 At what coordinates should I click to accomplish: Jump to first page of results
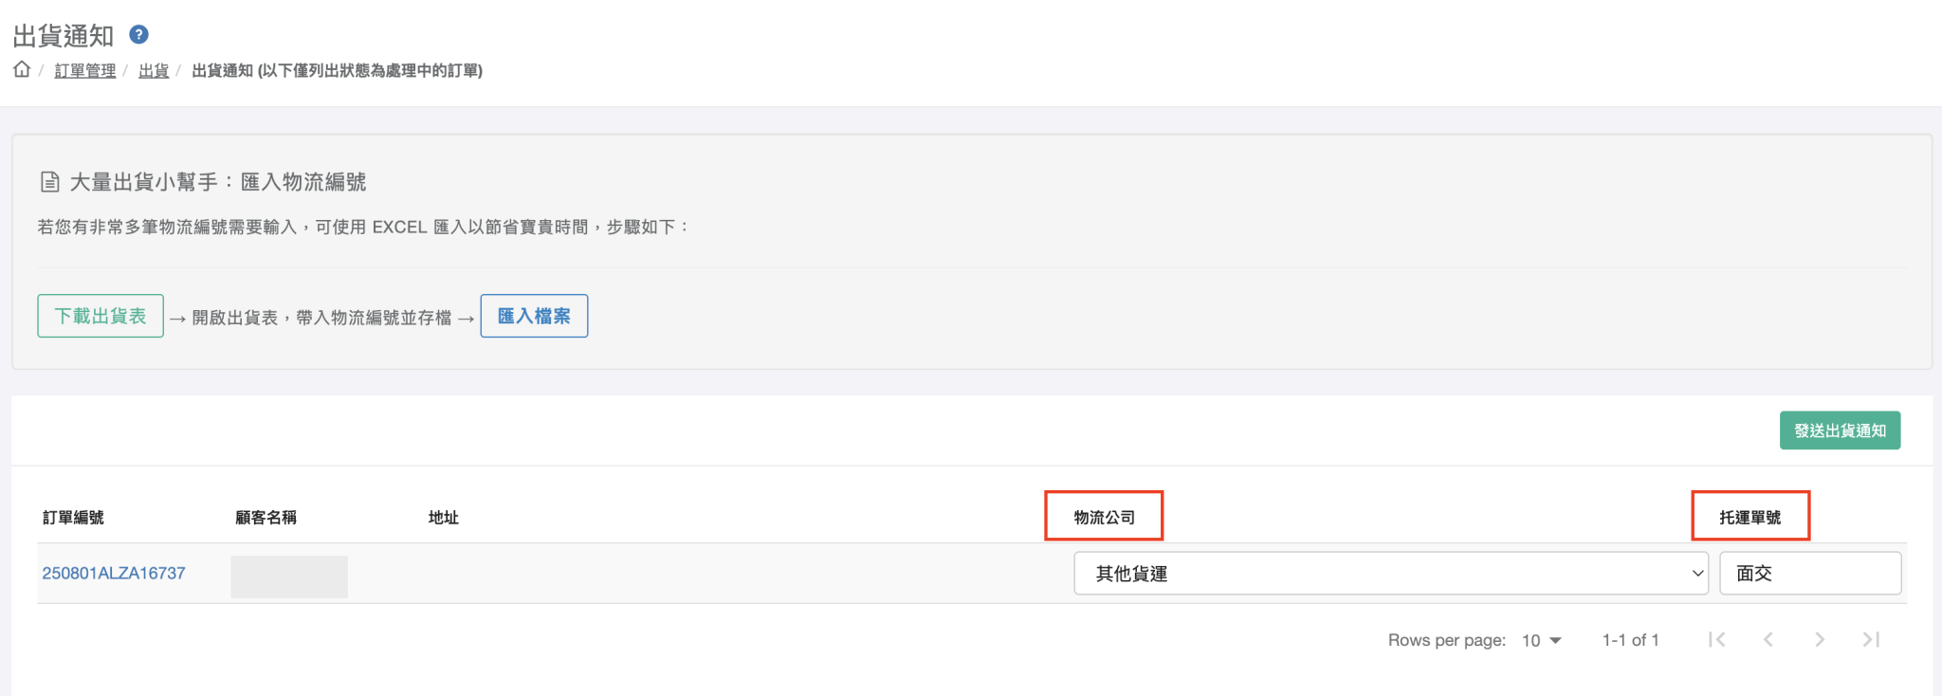click(1716, 640)
